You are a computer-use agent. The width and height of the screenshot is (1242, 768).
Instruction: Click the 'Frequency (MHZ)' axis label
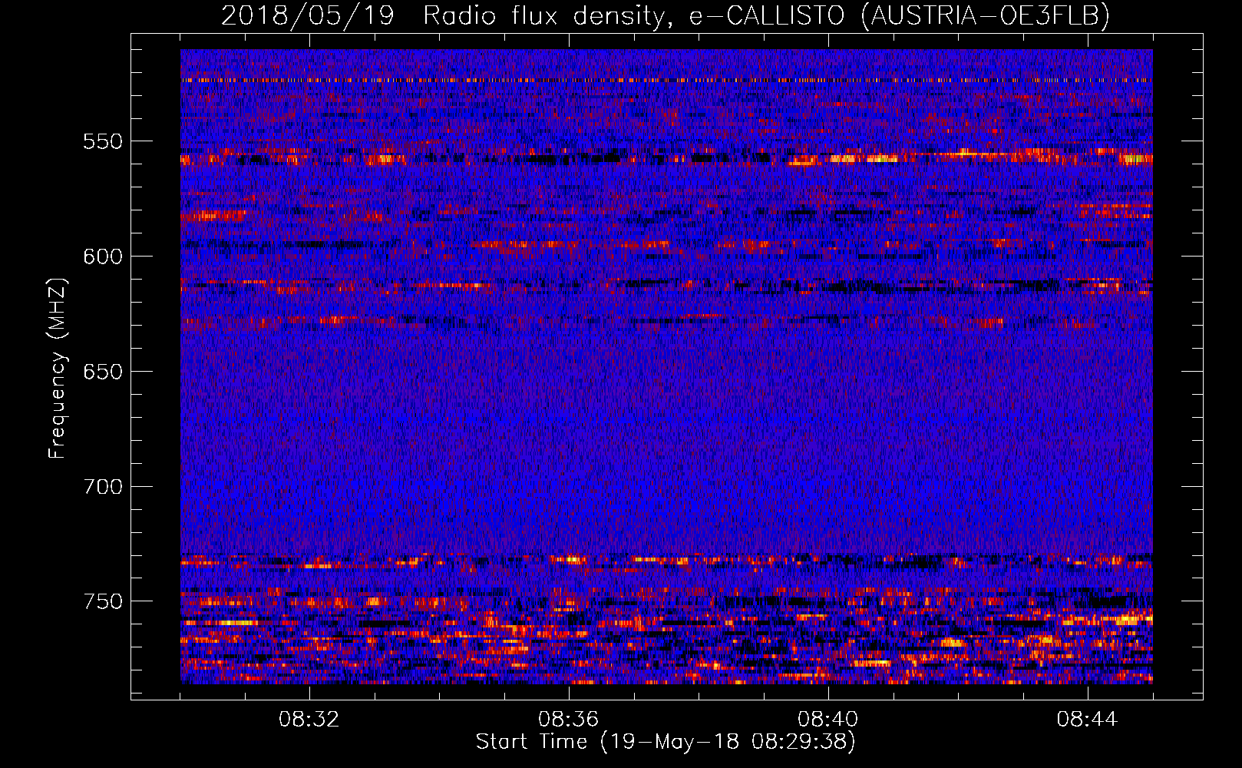58,368
